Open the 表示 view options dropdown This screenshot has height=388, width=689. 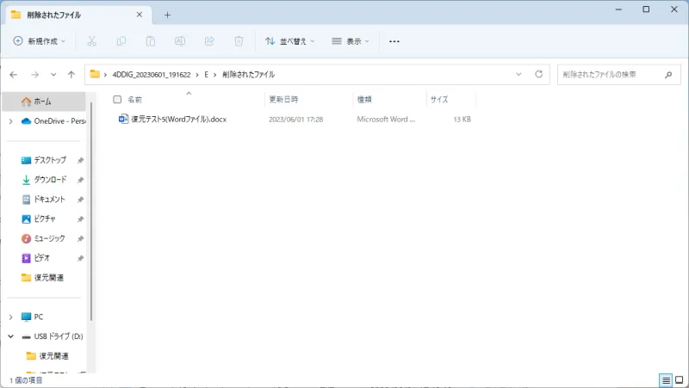pyautogui.click(x=351, y=41)
